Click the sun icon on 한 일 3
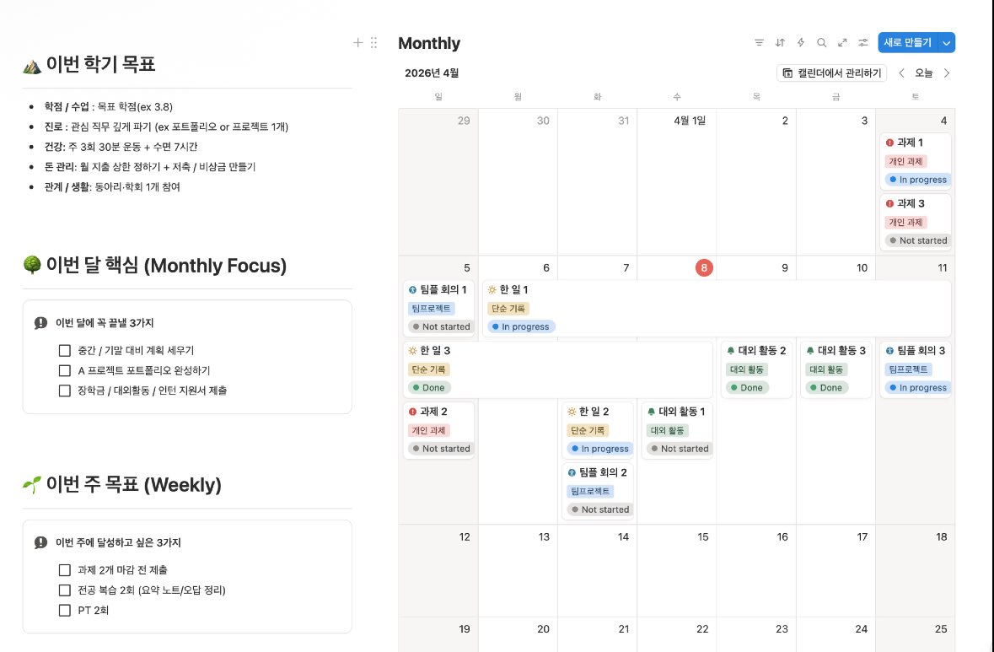Viewport: 994px width, 652px height. (412, 351)
